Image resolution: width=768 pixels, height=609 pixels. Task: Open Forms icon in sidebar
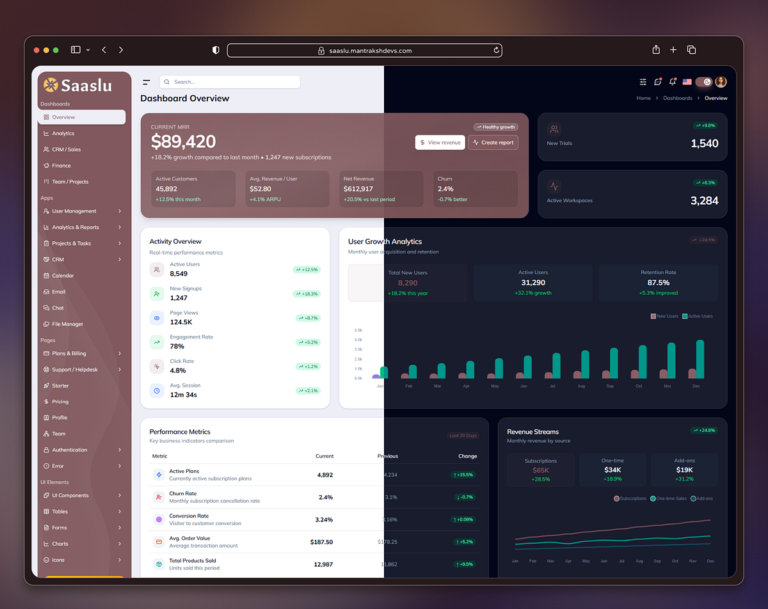(x=46, y=528)
